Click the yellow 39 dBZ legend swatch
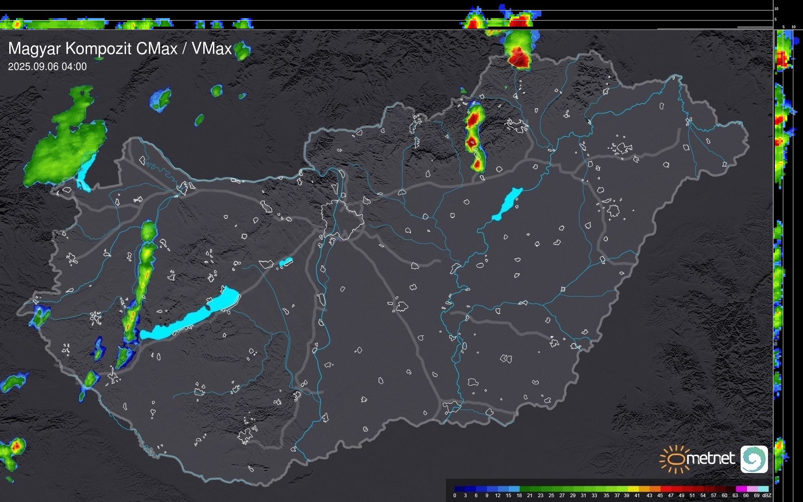The height and width of the screenshot is (502, 803). (x=633, y=489)
